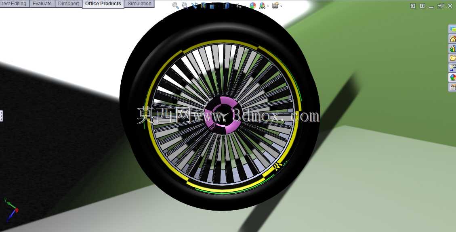Click the Previous View icon
The height and width of the screenshot is (232, 456).
pos(194,5)
